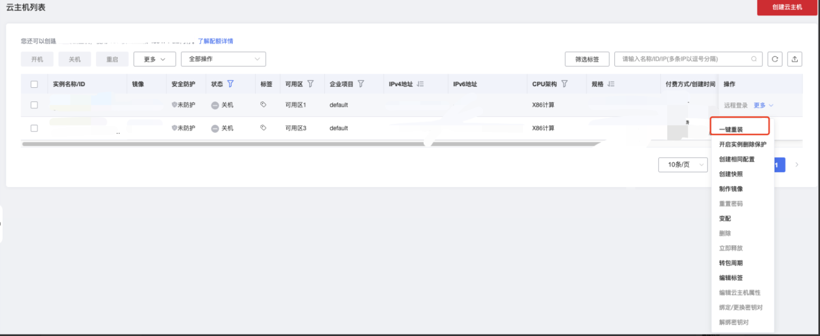Sort by 规格 sort icon
820x336 pixels.
pos(611,83)
